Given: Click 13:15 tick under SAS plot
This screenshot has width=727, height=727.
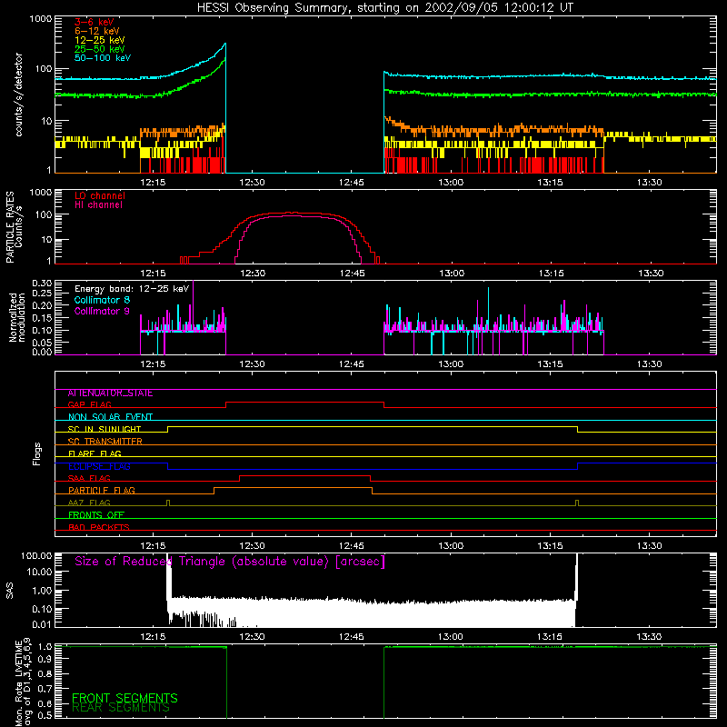Looking at the screenshot, I should (x=550, y=637).
